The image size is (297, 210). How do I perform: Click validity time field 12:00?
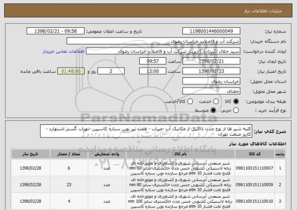(153, 71)
